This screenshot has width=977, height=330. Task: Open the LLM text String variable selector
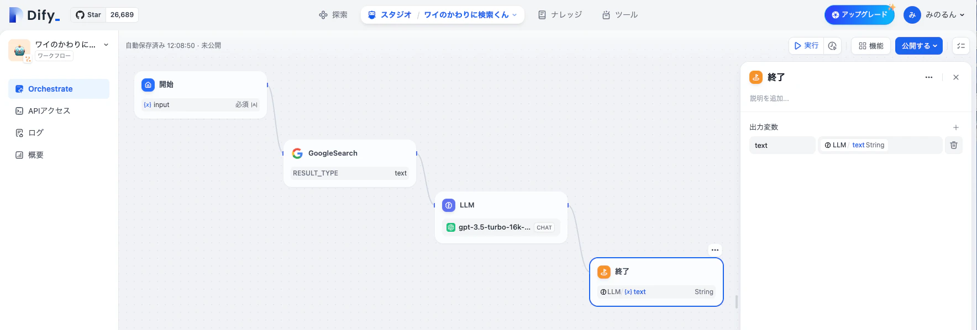coord(880,145)
